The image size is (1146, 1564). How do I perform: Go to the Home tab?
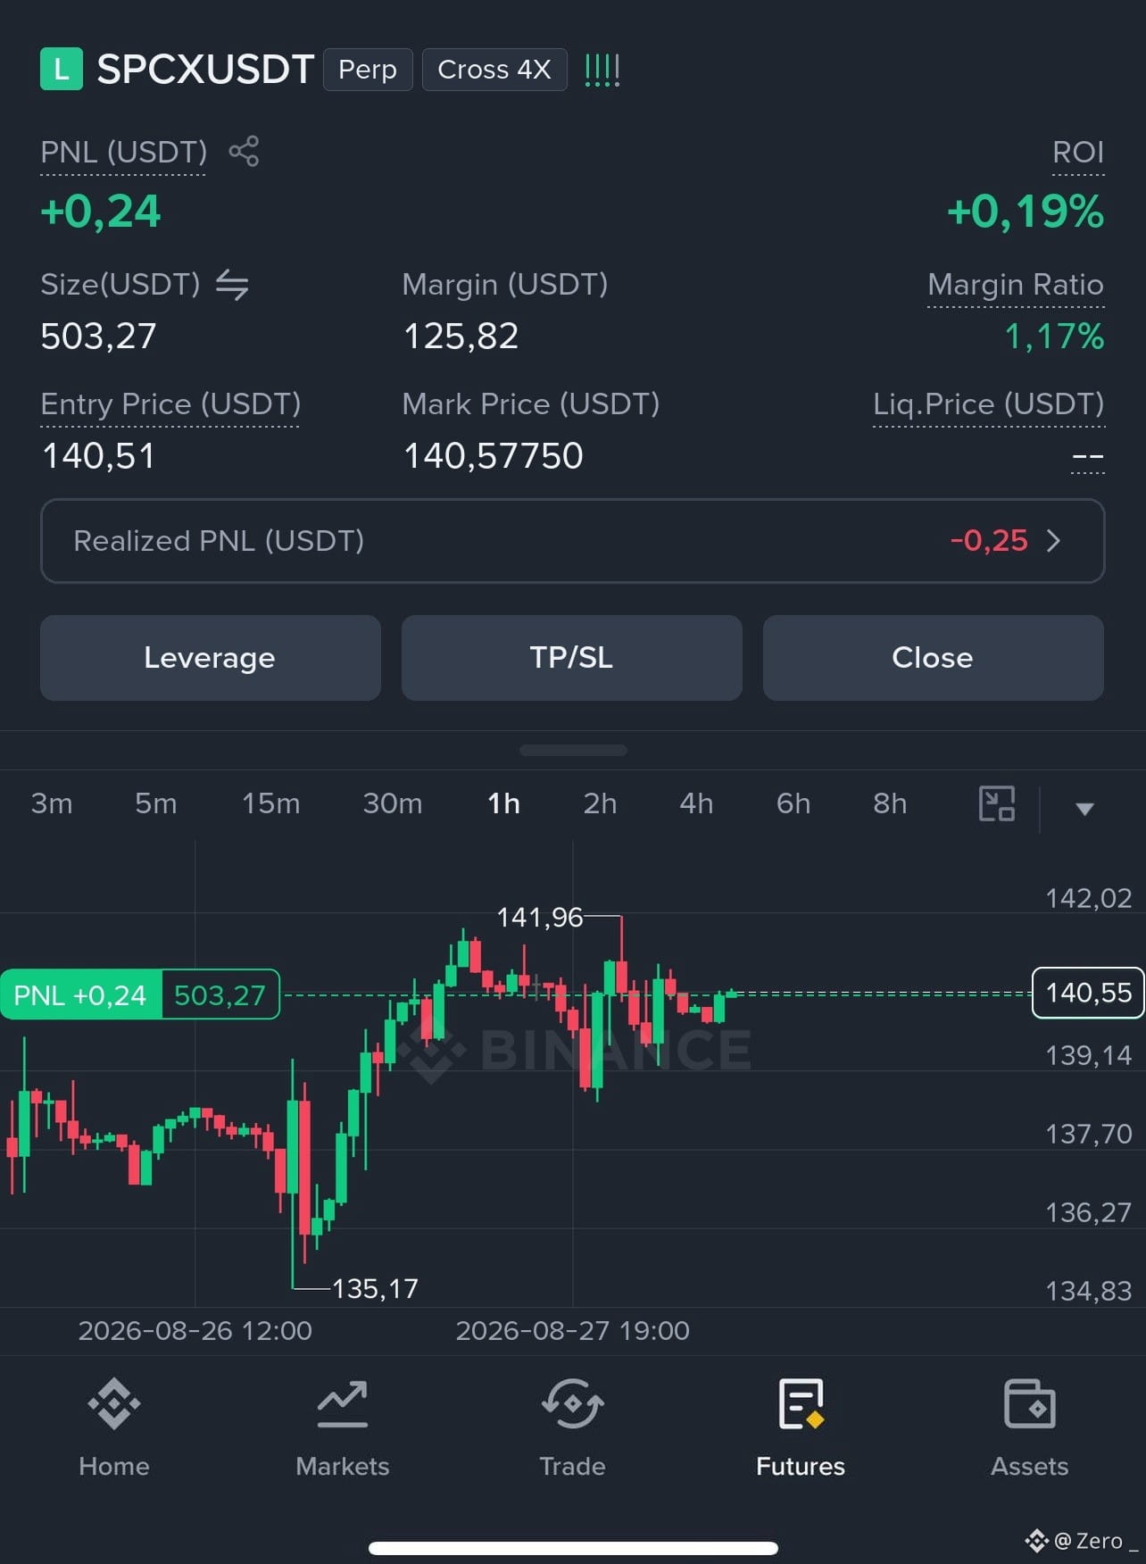(114, 1427)
